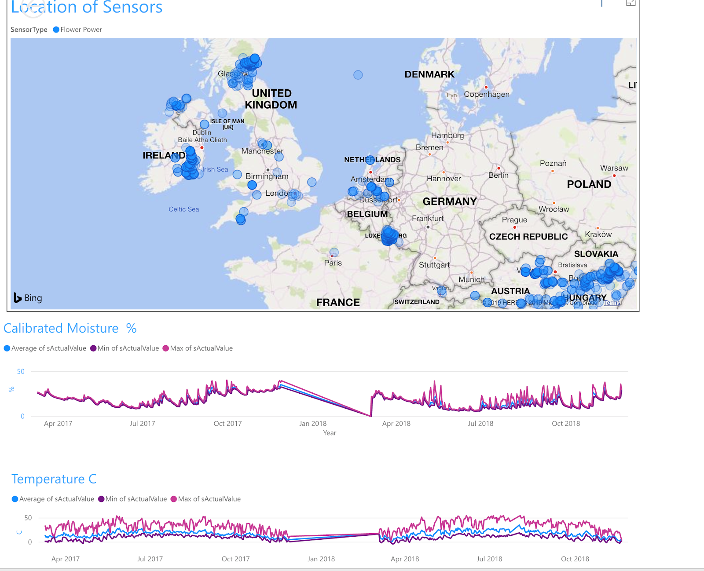Click the Calibrated Moisture % chart title
This screenshot has height=571, width=704.
70,328
